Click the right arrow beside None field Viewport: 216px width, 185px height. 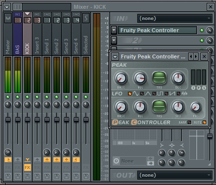click(x=151, y=164)
